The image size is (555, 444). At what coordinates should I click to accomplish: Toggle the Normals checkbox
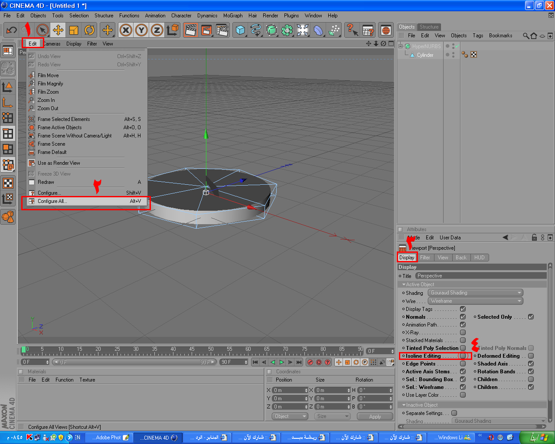463,317
